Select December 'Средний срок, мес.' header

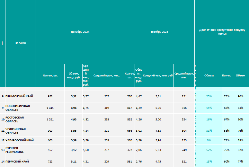[106, 75]
